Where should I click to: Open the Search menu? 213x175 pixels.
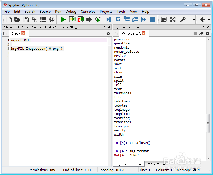click(x=30, y=12)
